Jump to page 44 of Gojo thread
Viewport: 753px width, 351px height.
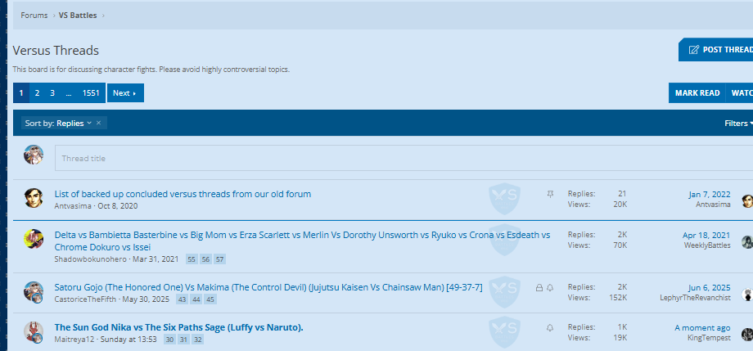(x=196, y=299)
